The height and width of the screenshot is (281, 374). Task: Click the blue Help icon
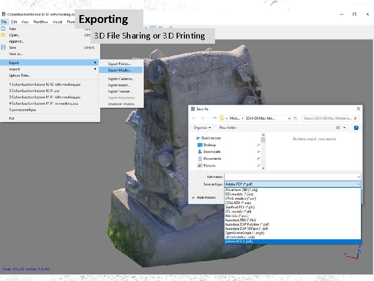356,128
